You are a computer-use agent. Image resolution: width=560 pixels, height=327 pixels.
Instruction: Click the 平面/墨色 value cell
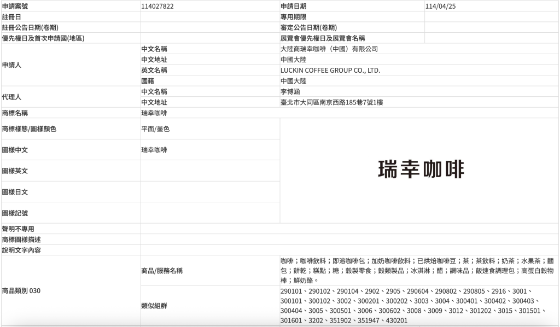click(155, 129)
